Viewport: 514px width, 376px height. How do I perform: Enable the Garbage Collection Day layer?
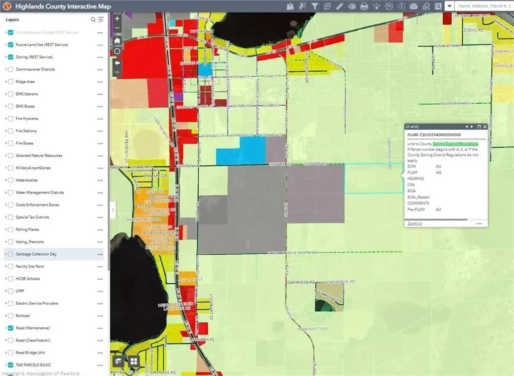click(x=11, y=254)
